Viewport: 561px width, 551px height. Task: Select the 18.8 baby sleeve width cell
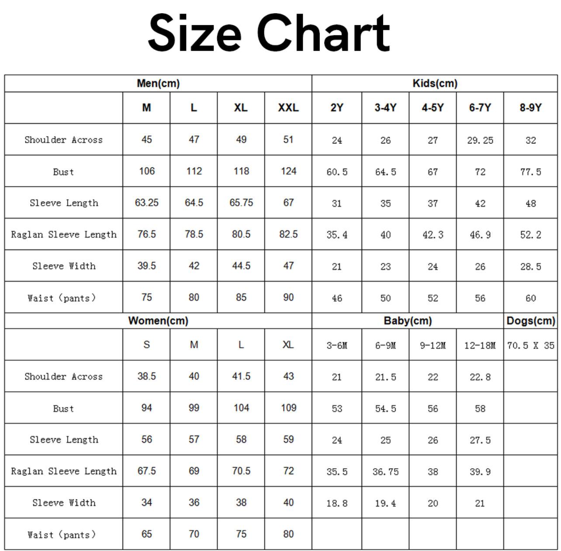[x=337, y=503]
